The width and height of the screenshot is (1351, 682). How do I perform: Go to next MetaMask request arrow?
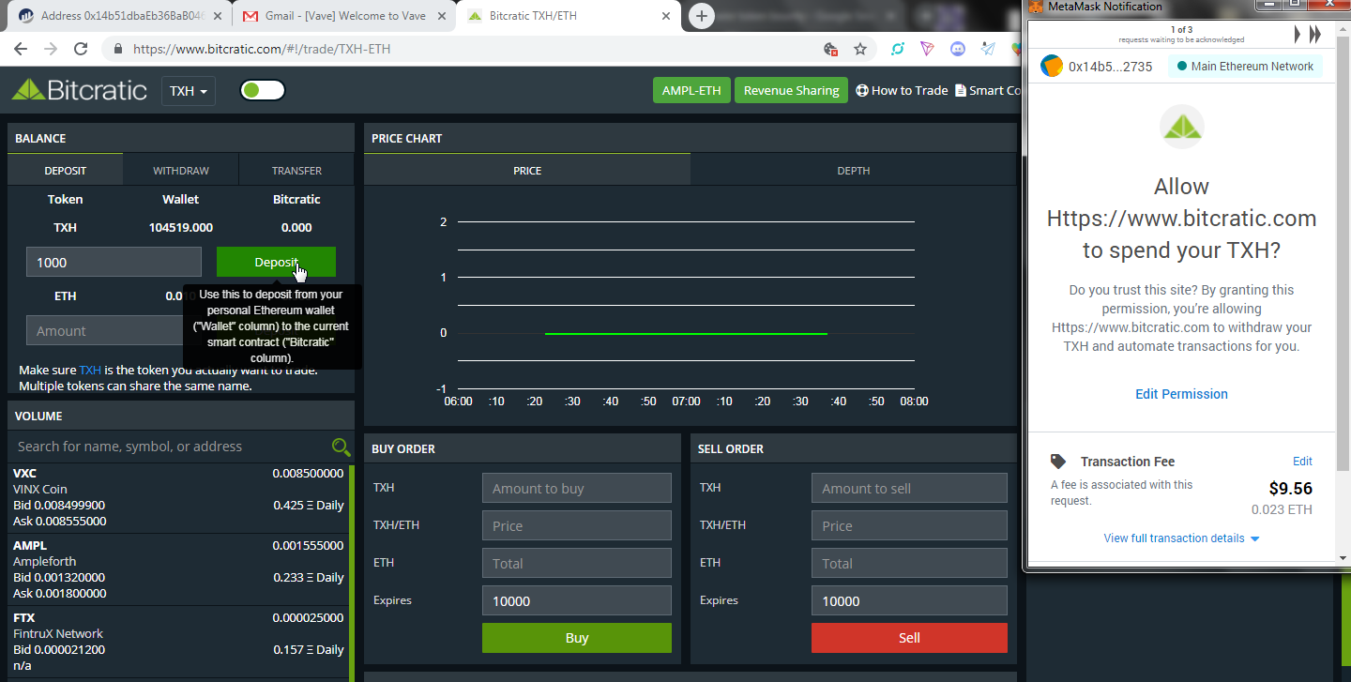[x=1298, y=35]
